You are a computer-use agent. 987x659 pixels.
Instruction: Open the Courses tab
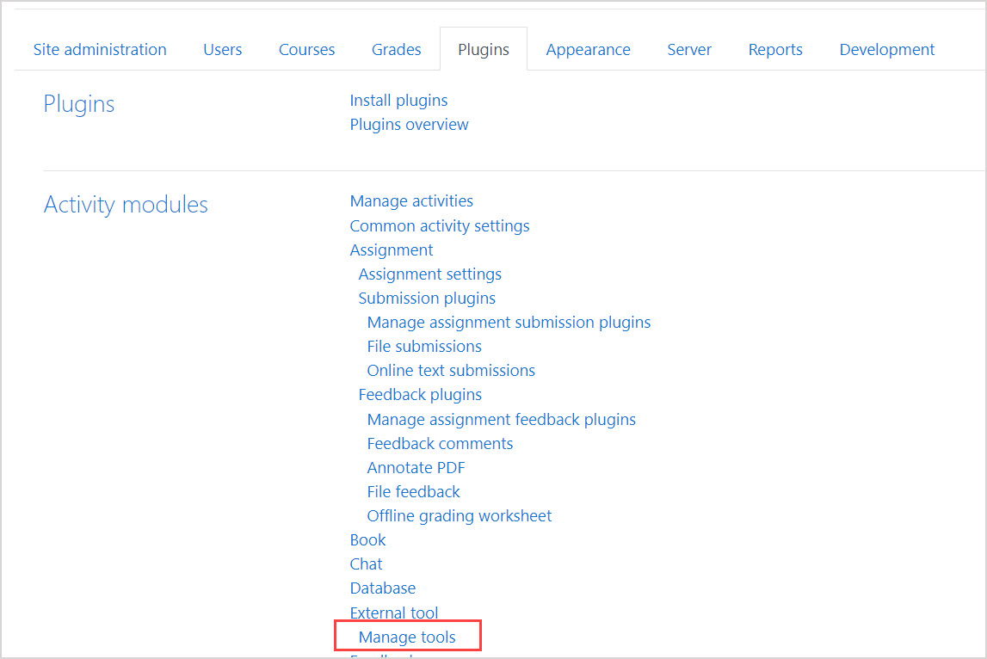(x=306, y=49)
